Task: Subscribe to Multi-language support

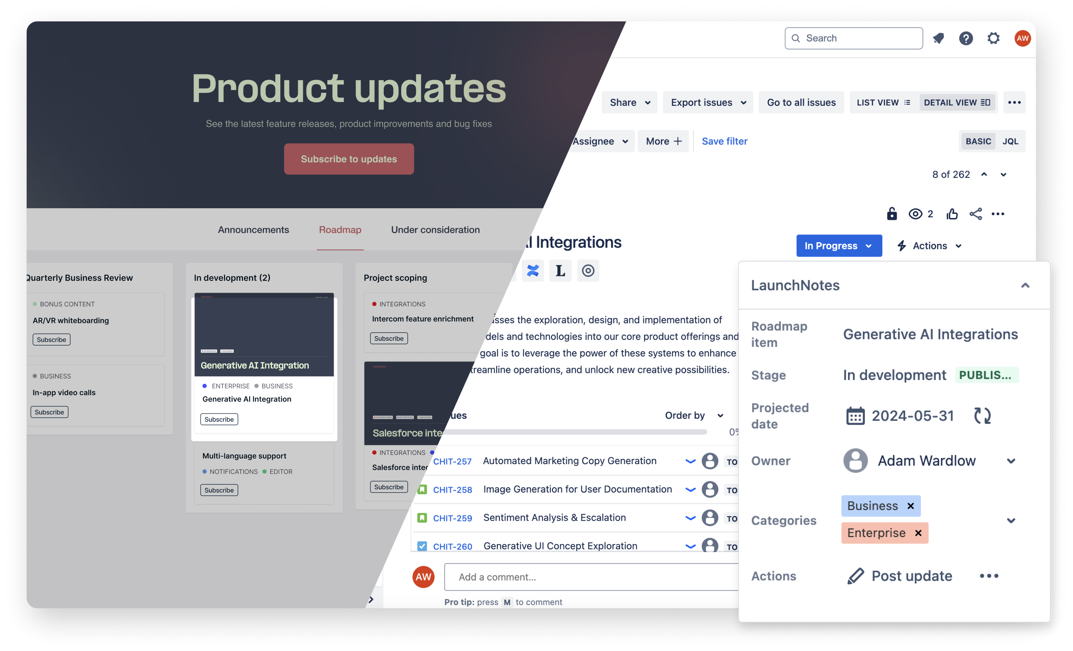Action: (x=219, y=490)
